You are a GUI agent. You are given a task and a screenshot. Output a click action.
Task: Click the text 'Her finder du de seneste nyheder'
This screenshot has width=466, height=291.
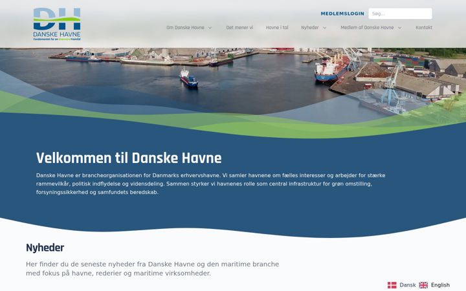pyautogui.click(x=152, y=269)
